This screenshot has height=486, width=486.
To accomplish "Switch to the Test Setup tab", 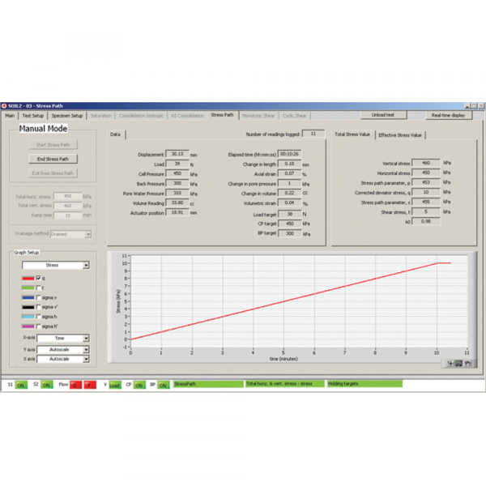I will (x=33, y=116).
